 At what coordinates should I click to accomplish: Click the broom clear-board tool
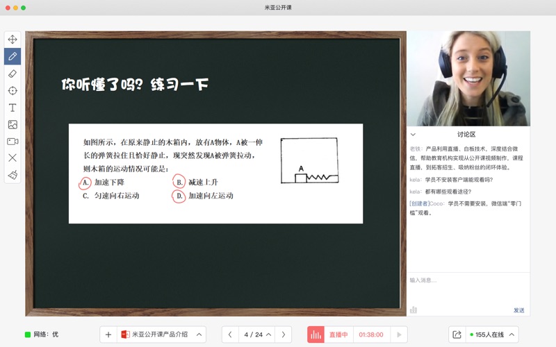coord(13,175)
